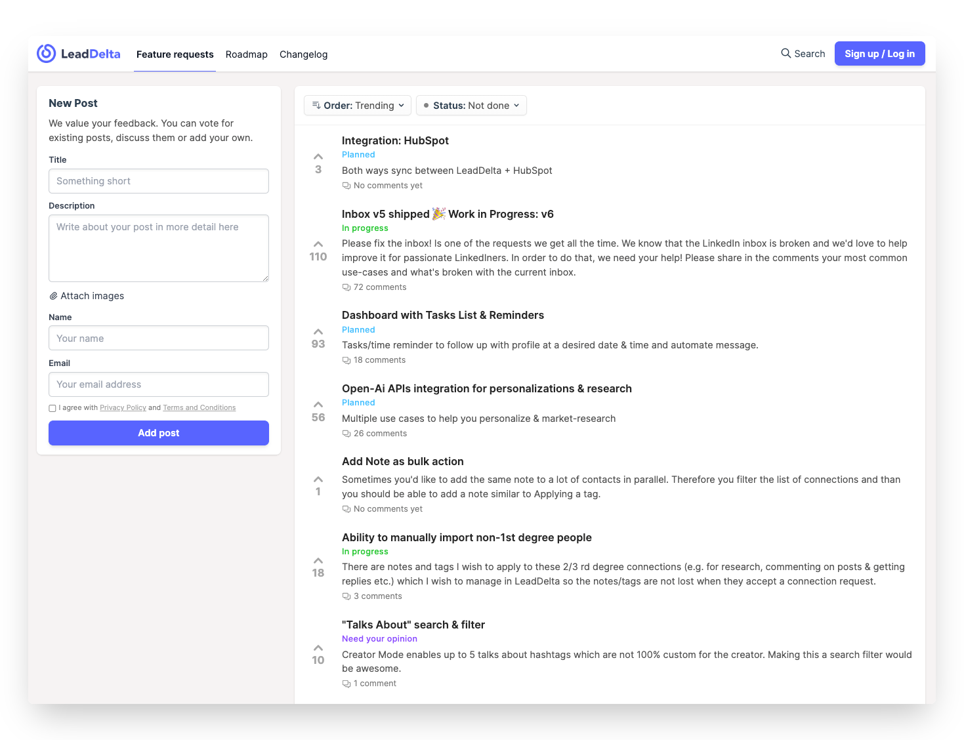
Task: Click the LeadDelta logo icon
Action: pyautogui.click(x=45, y=53)
